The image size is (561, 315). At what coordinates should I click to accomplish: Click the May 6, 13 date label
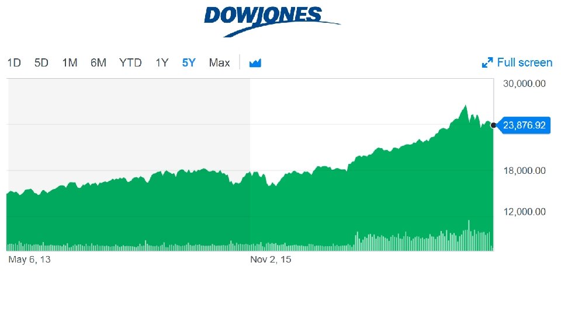tap(29, 260)
